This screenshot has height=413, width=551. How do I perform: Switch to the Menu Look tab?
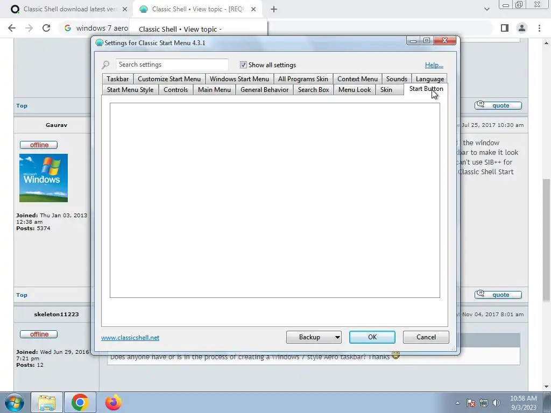click(x=355, y=90)
